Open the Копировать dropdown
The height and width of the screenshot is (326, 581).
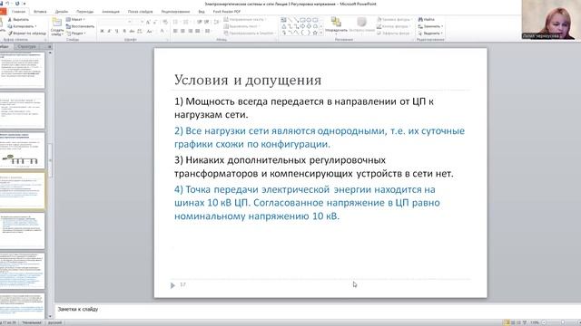pyautogui.click(x=22, y=26)
